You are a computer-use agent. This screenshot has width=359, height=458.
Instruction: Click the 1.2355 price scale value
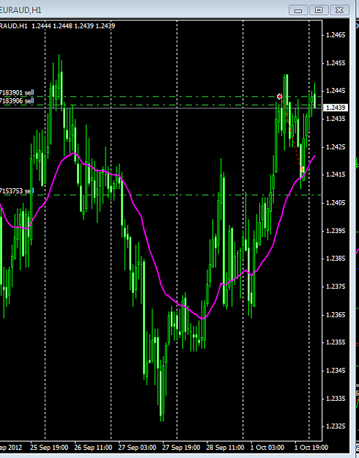click(336, 342)
